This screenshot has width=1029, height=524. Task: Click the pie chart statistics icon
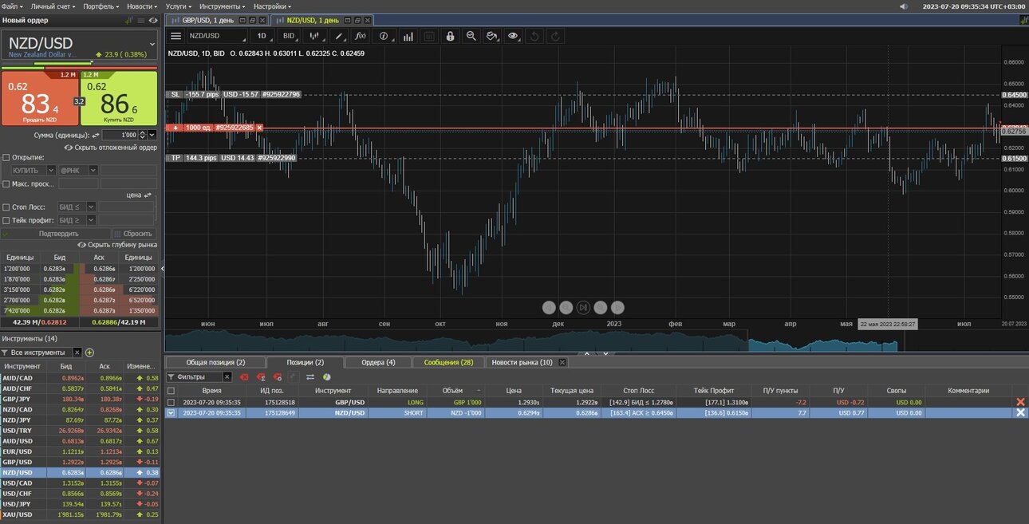pos(327,376)
